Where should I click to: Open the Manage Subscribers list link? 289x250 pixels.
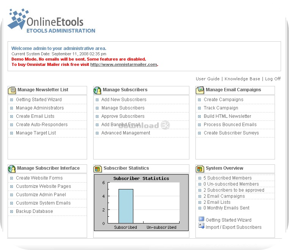(x=123, y=108)
